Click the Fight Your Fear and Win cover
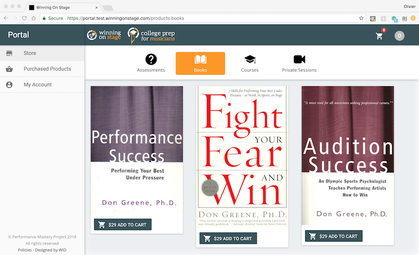419x255 pixels. click(x=242, y=157)
